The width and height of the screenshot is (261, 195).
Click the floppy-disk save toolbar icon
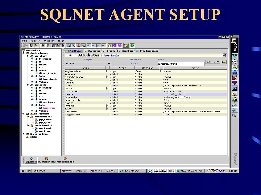point(32,45)
